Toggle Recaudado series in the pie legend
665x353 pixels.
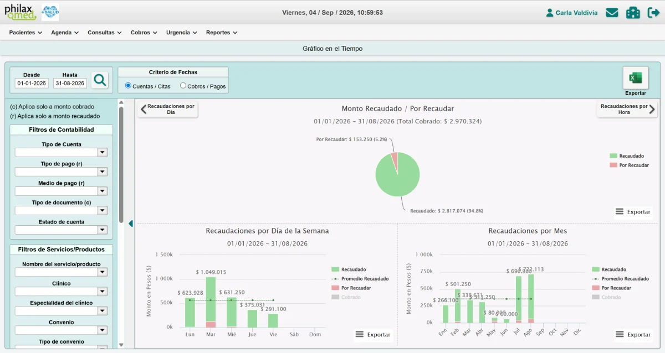click(627, 156)
